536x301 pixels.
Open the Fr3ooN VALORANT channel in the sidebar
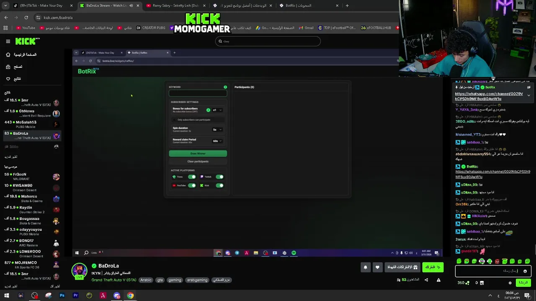point(32,176)
